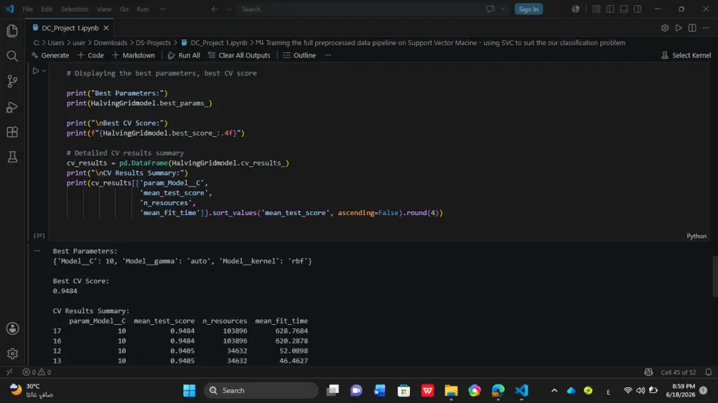
Task: Open the Explorer view in activity bar
Action: [x=12, y=31]
